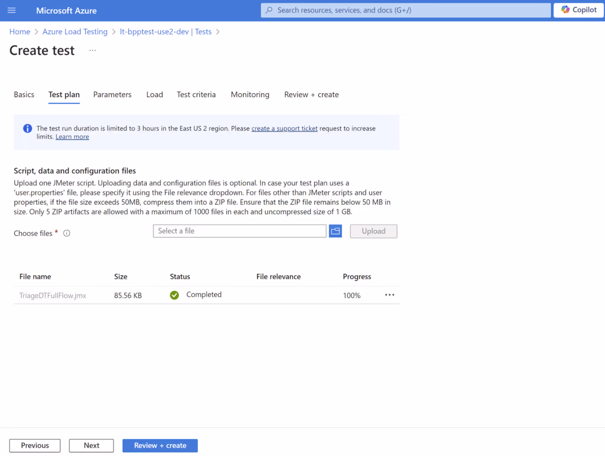Open the Load tab
Screen dimensions: 605x456
point(154,94)
